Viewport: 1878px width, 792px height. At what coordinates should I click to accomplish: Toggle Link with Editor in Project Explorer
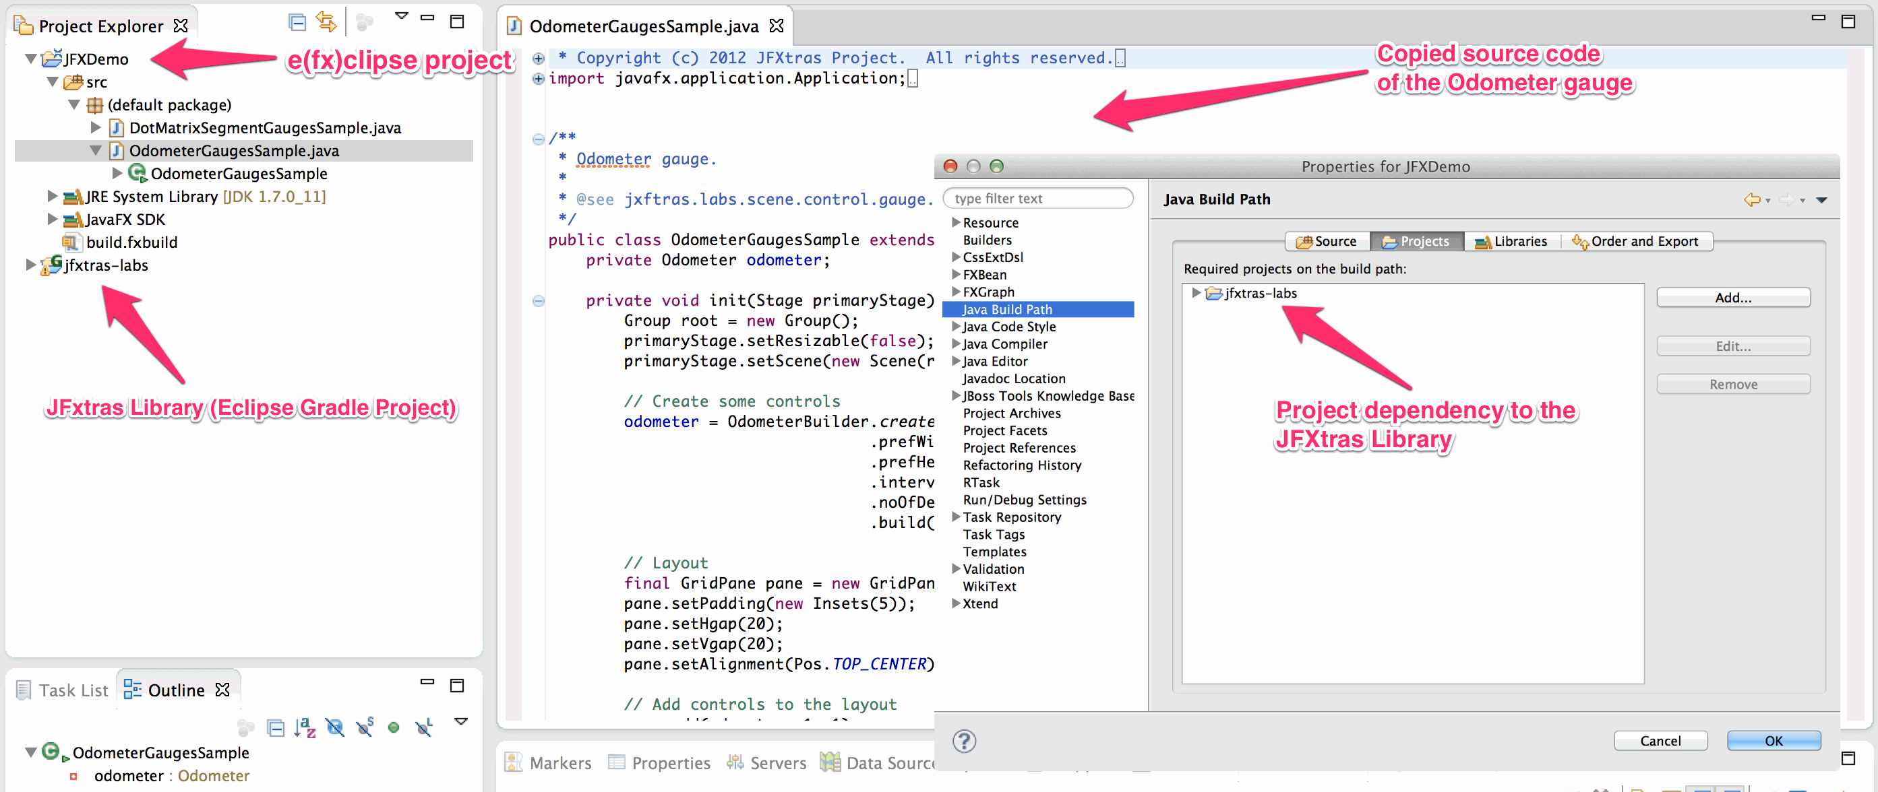[x=326, y=23]
